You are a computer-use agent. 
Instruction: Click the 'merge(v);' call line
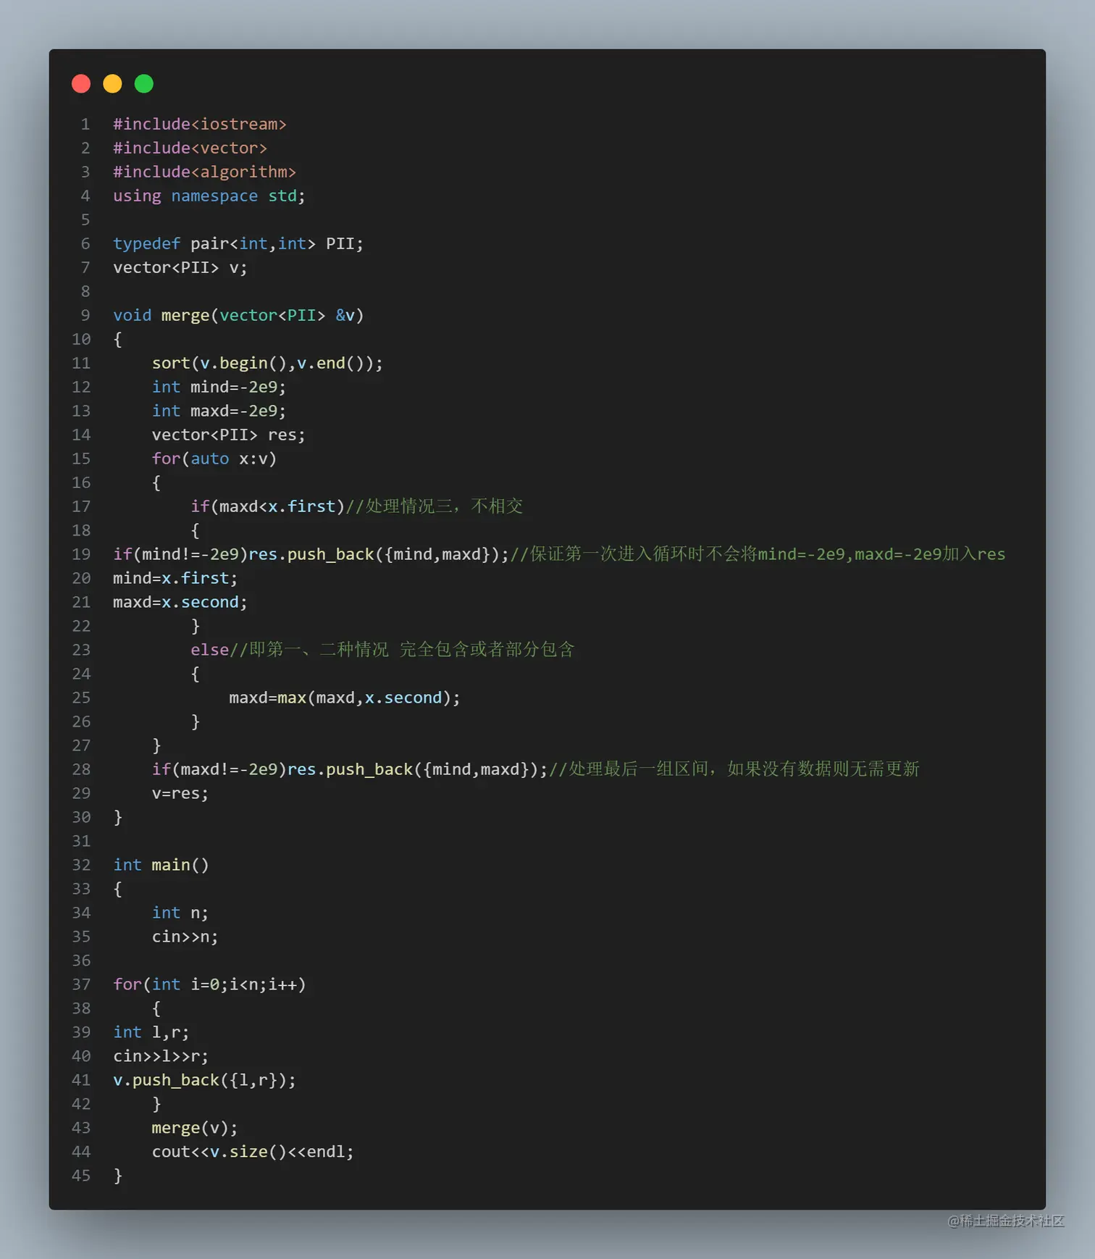pos(195,1129)
